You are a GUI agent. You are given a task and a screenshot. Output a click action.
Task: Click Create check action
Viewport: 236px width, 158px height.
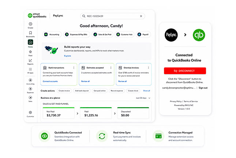pos(133,91)
